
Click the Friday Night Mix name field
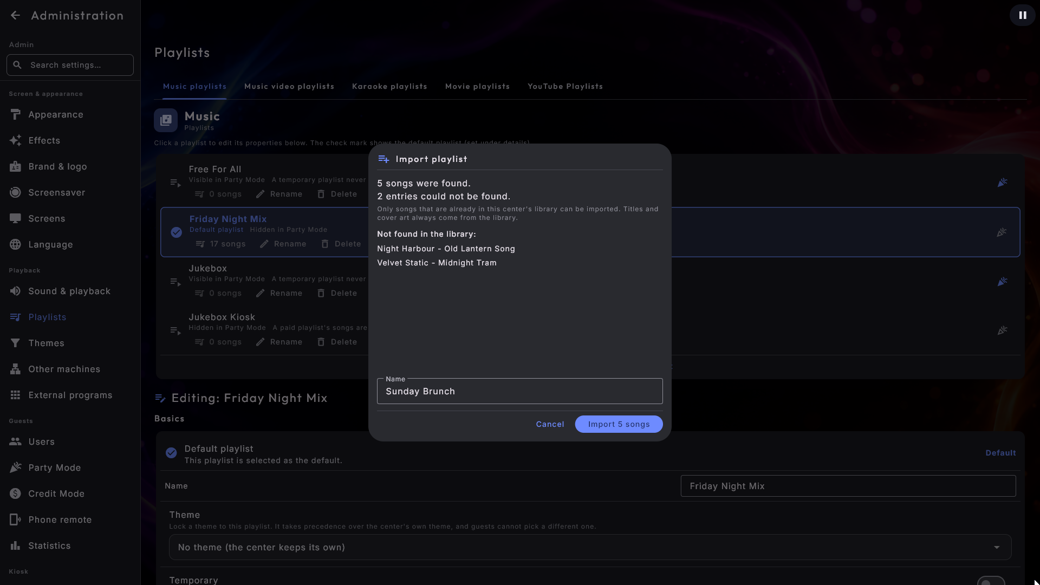pyautogui.click(x=848, y=486)
